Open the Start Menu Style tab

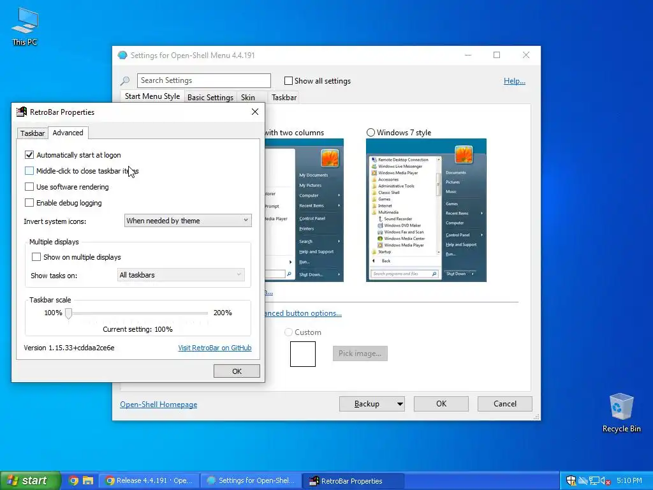click(152, 96)
